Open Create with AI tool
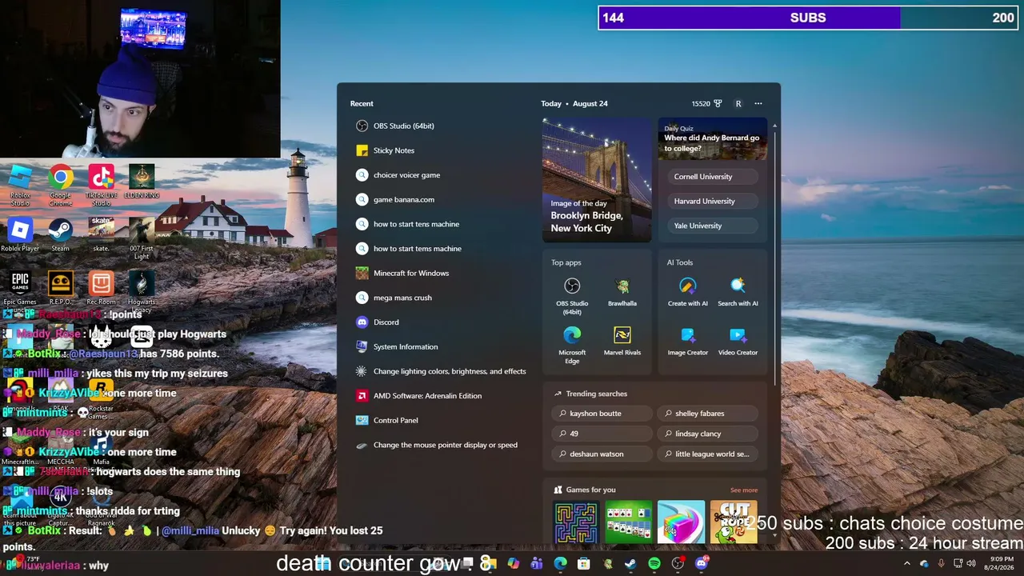Screen dimensions: 1024x576 (688, 292)
